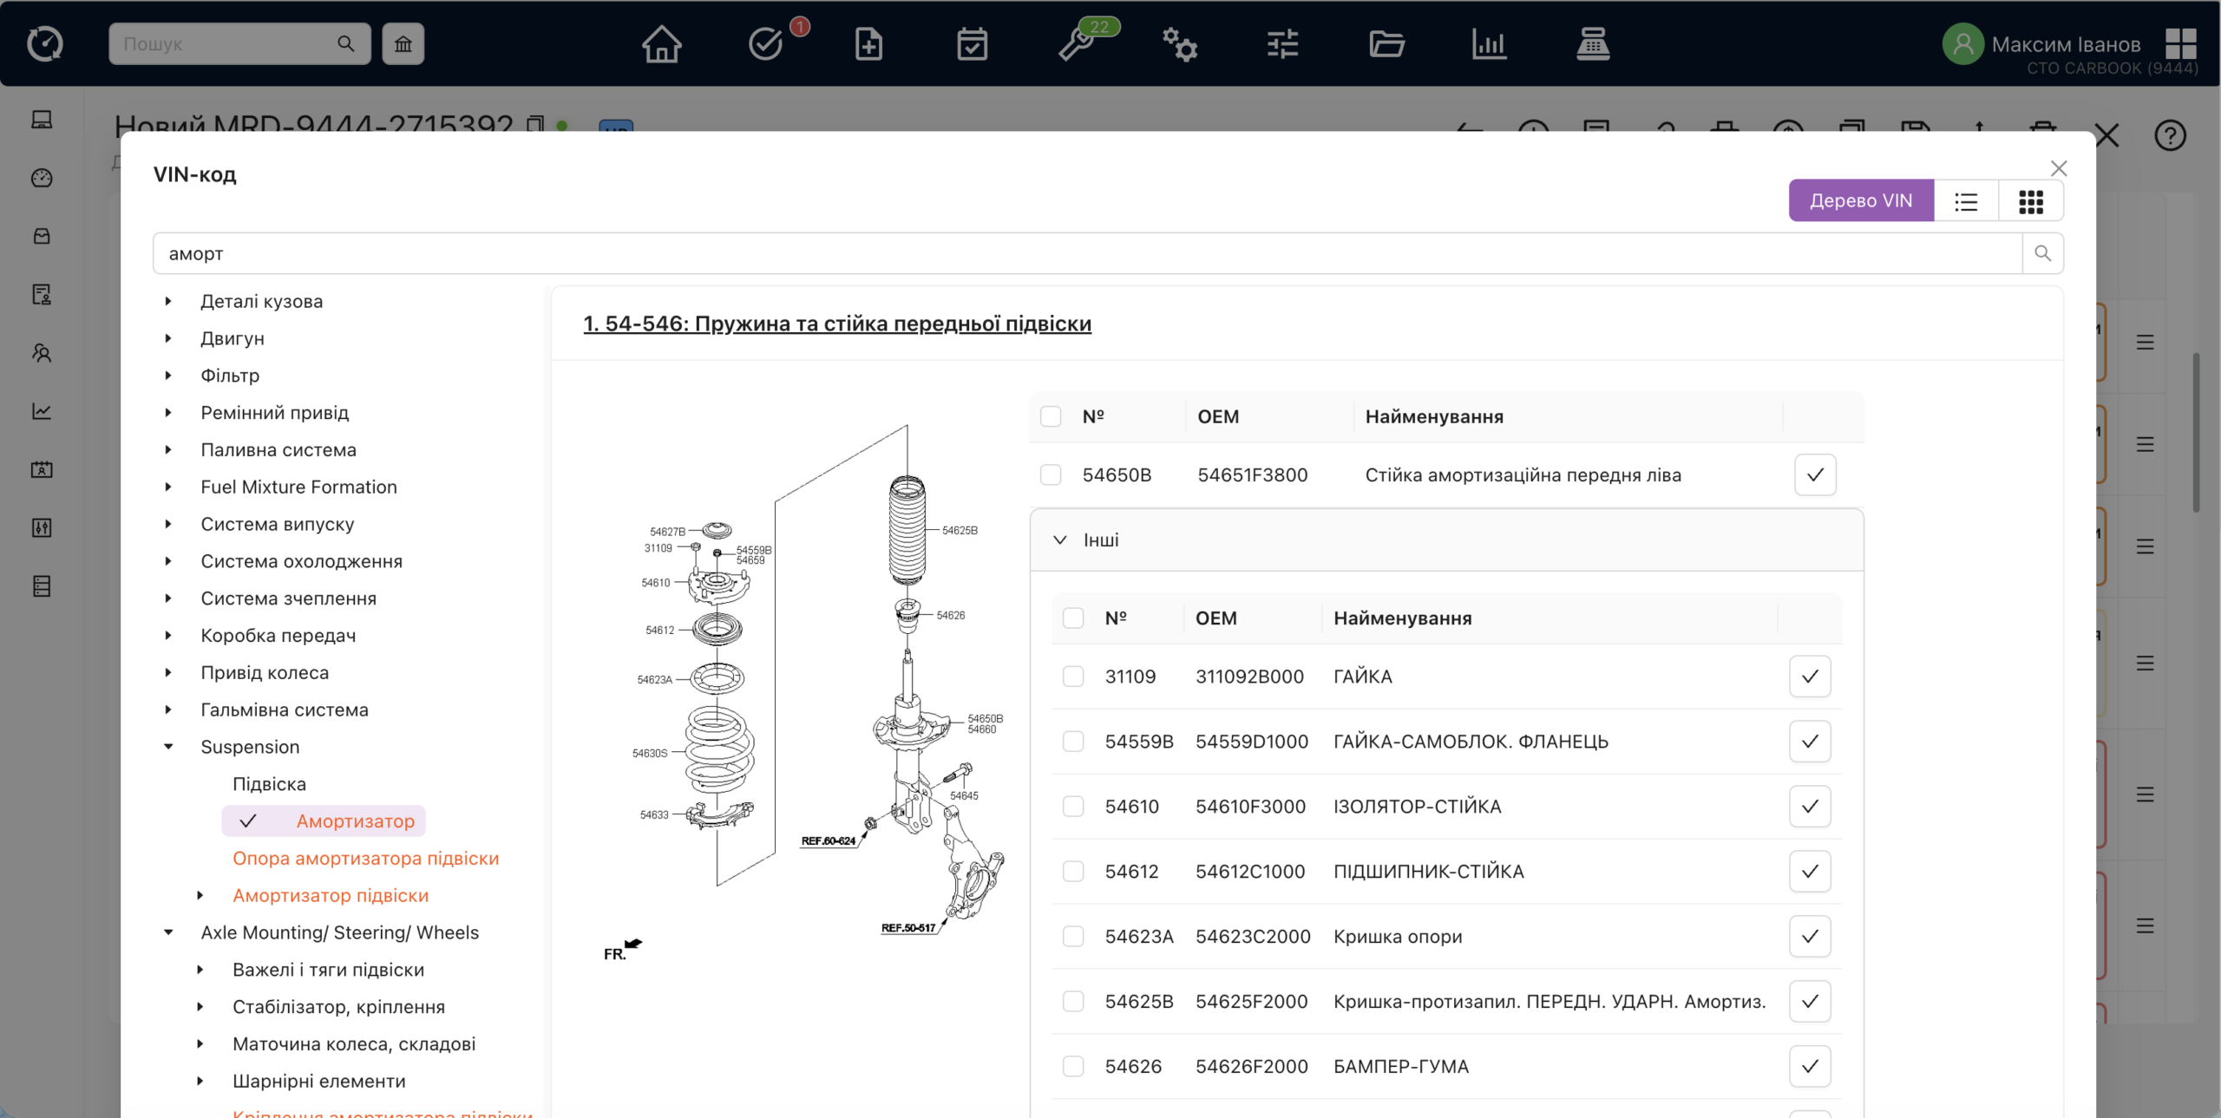Select the Опора амортизатора підвіски tree item
Viewport: 2221px width, 1118px height.
365,859
